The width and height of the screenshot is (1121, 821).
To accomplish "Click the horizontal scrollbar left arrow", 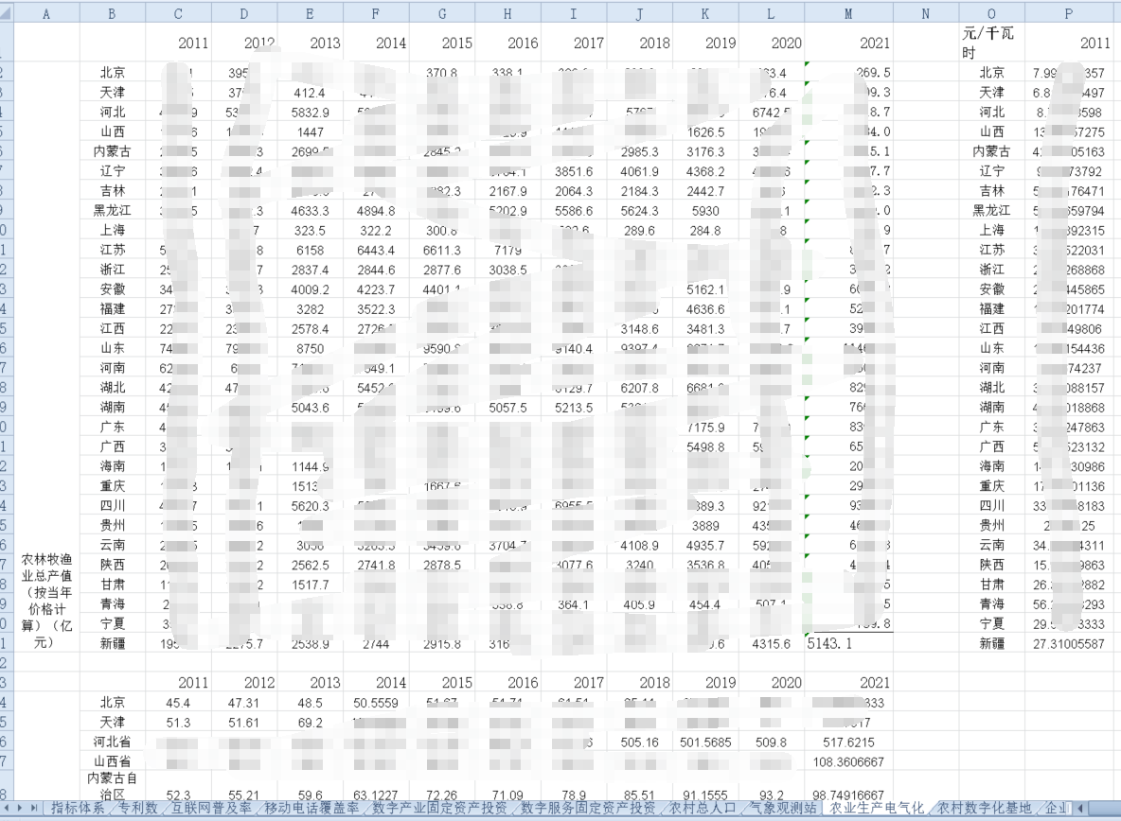I will pyautogui.click(x=1081, y=808).
